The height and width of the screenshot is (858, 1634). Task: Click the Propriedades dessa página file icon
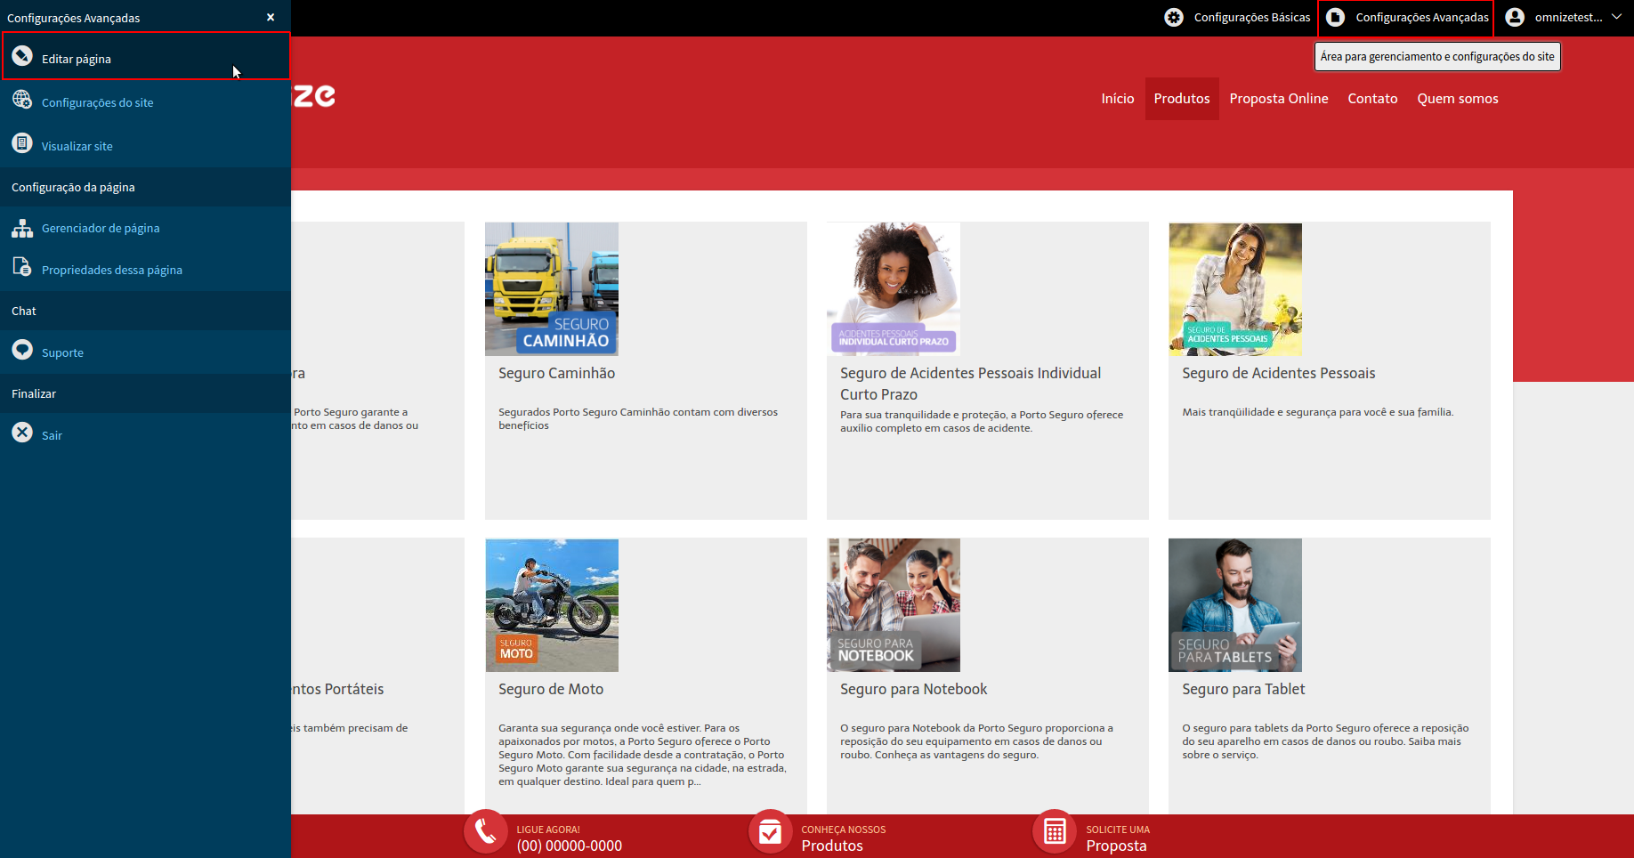[x=22, y=267]
